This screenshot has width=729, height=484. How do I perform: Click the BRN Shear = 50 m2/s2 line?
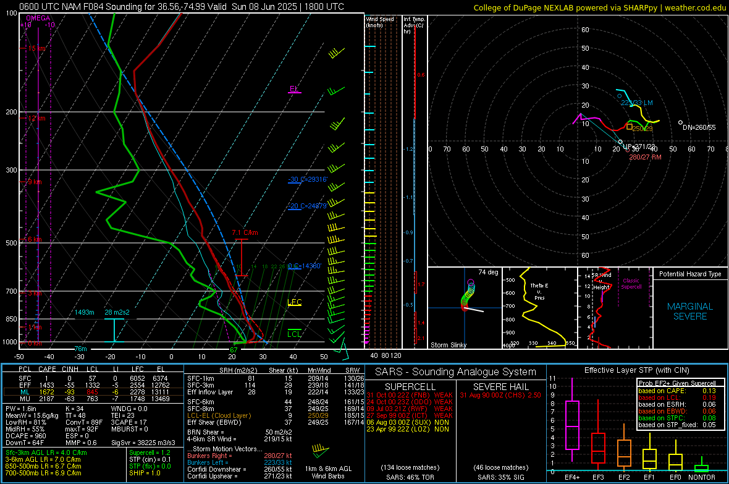tap(240, 432)
